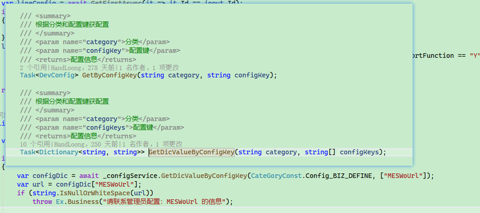Click the GetByConfigKey method name in popup

point(109,75)
